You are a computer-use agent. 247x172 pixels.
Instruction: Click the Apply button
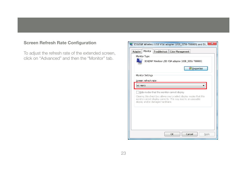point(207,134)
